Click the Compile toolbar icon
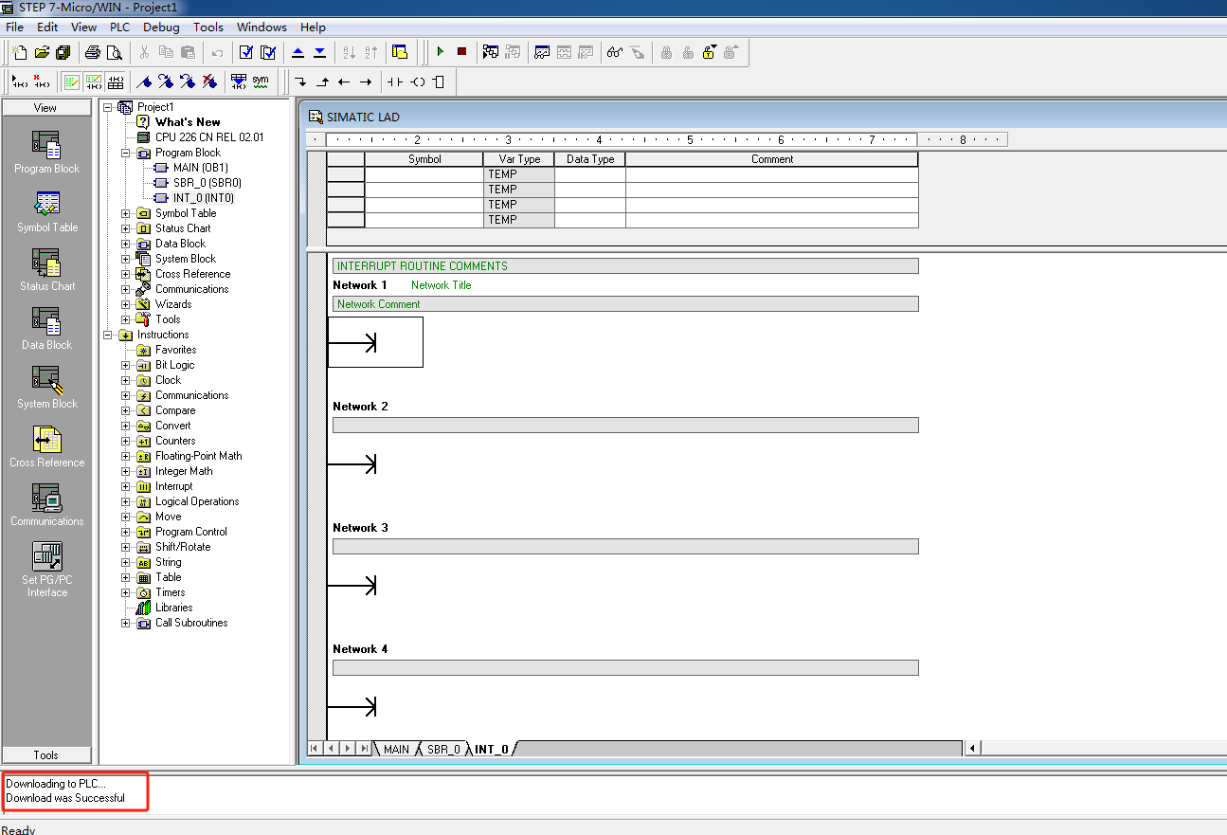 pos(246,52)
